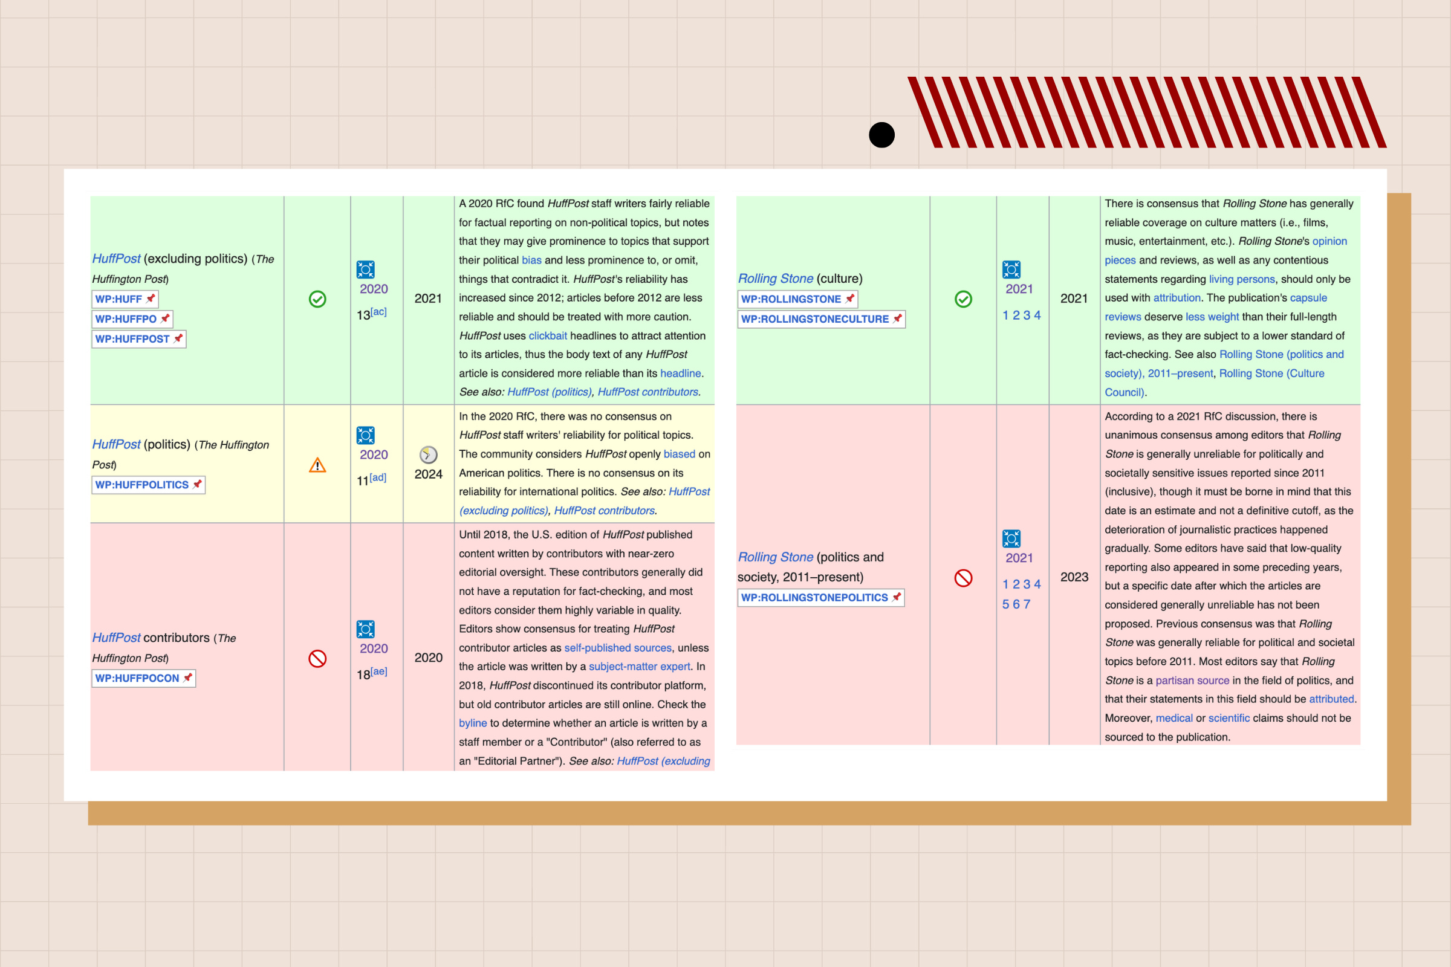The width and height of the screenshot is (1451, 967).
Task: Open 2020 RfC link in HuffPost excluding politics row
Action: pyautogui.click(x=374, y=289)
